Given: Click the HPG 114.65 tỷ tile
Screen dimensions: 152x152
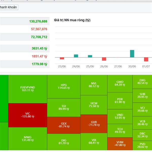Looking at the screenshot, I should pos(64,87).
